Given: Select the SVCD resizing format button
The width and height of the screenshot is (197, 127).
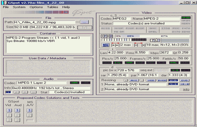Looking at the screenshot, I should coord(162,80).
